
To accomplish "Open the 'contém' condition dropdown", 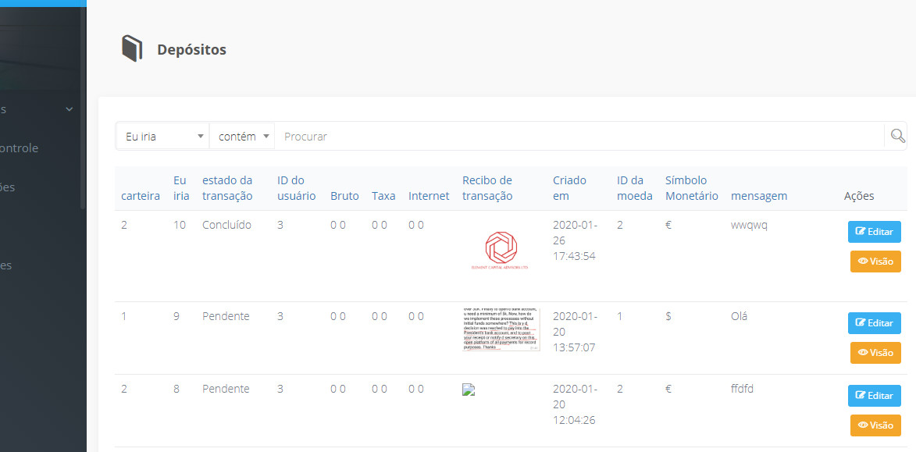I will click(x=242, y=135).
